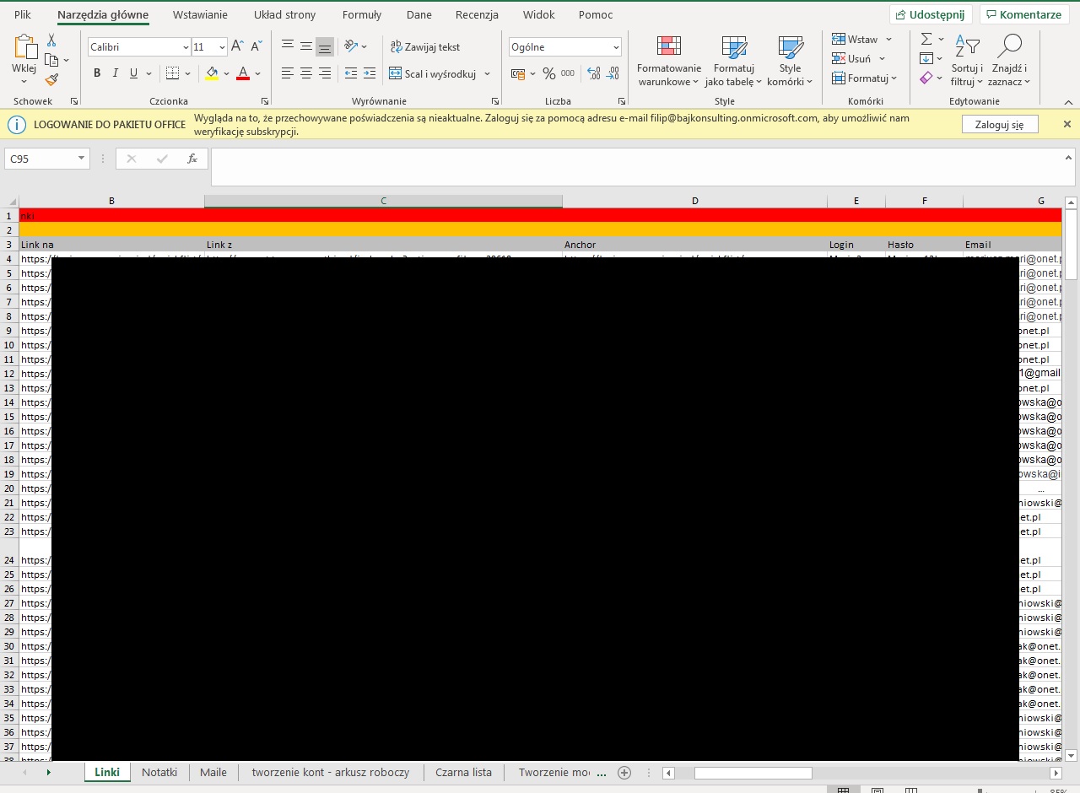Open the font color dropdown arrow
The width and height of the screenshot is (1080, 793).
click(x=257, y=74)
